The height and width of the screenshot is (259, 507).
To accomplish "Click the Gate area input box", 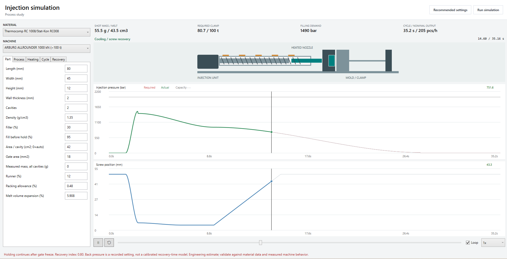I will point(76,157).
